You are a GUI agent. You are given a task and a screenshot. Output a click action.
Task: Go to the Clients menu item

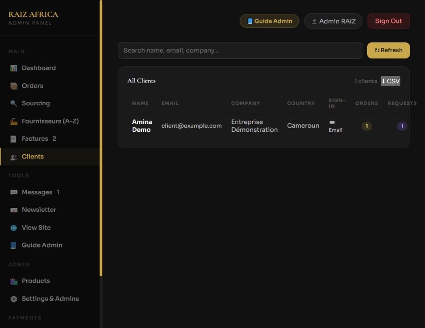[x=50, y=157]
